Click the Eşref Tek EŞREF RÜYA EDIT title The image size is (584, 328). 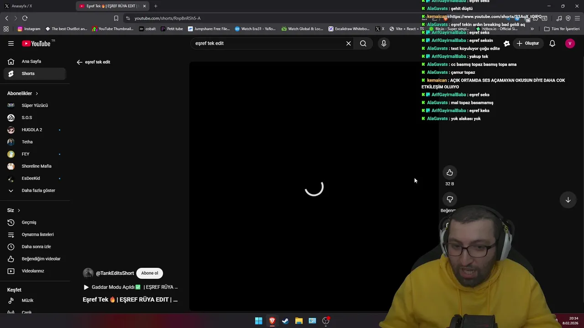pos(130,300)
